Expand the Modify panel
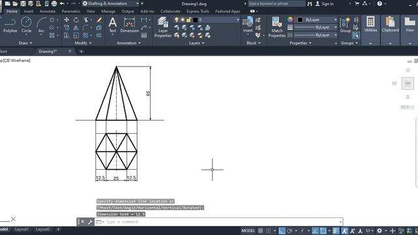418x235 pixels. tap(83, 43)
